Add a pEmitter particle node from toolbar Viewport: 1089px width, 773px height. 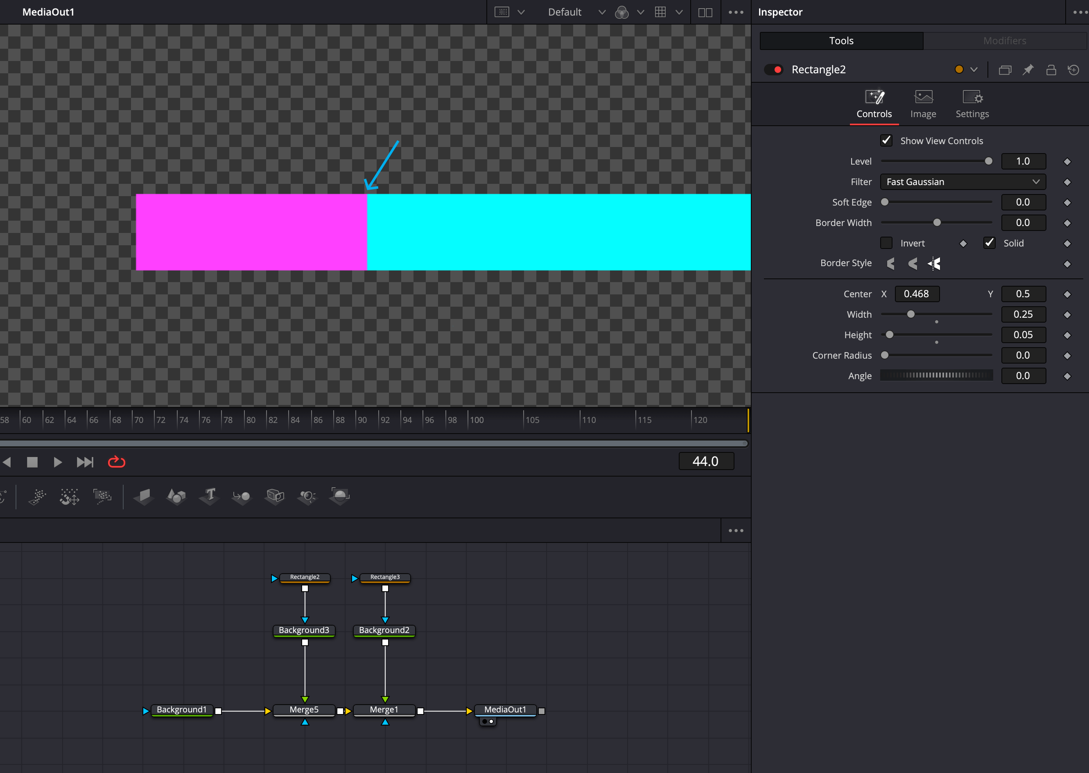[37, 497]
